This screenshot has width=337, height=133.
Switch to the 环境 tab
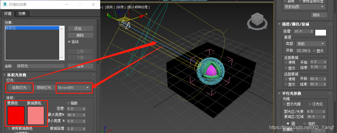point(8,14)
